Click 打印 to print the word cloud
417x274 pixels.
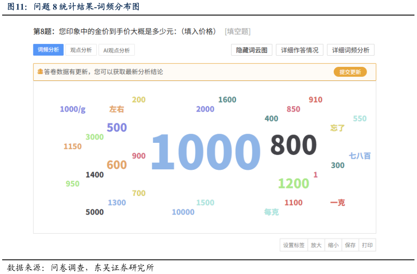[x=367, y=245]
